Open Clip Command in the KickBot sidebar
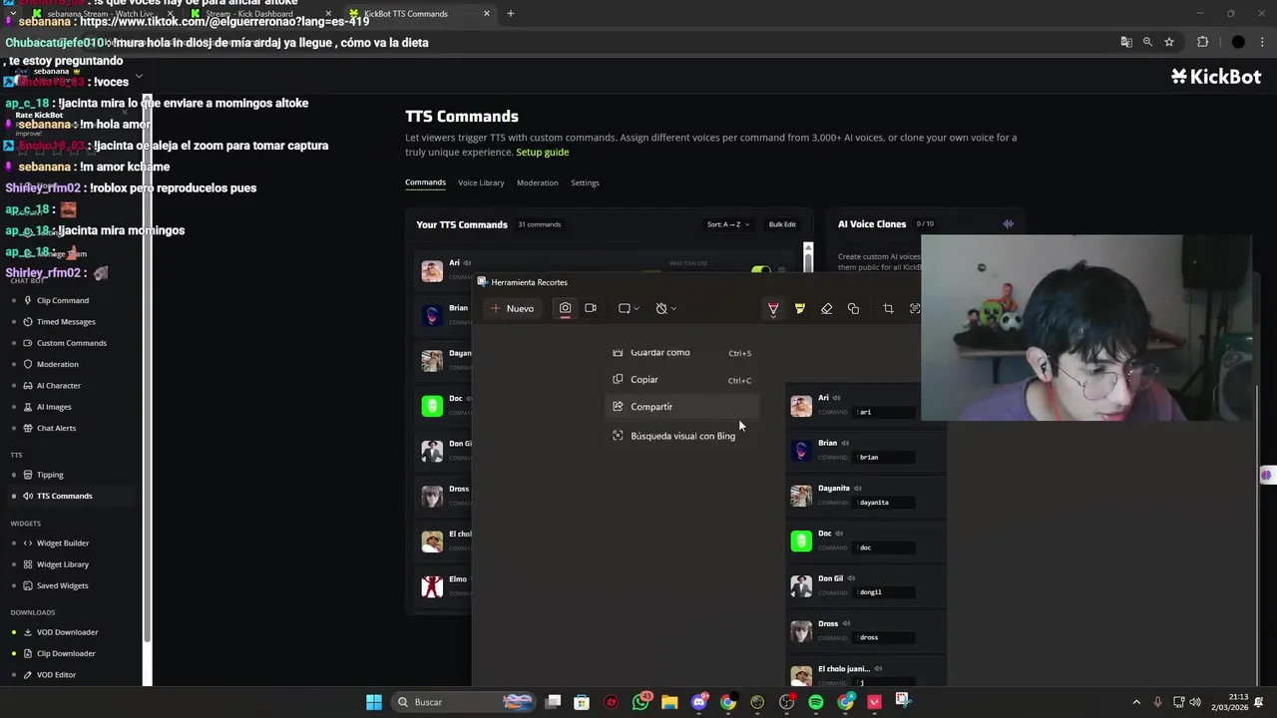This screenshot has width=1277, height=718. pos(62,300)
